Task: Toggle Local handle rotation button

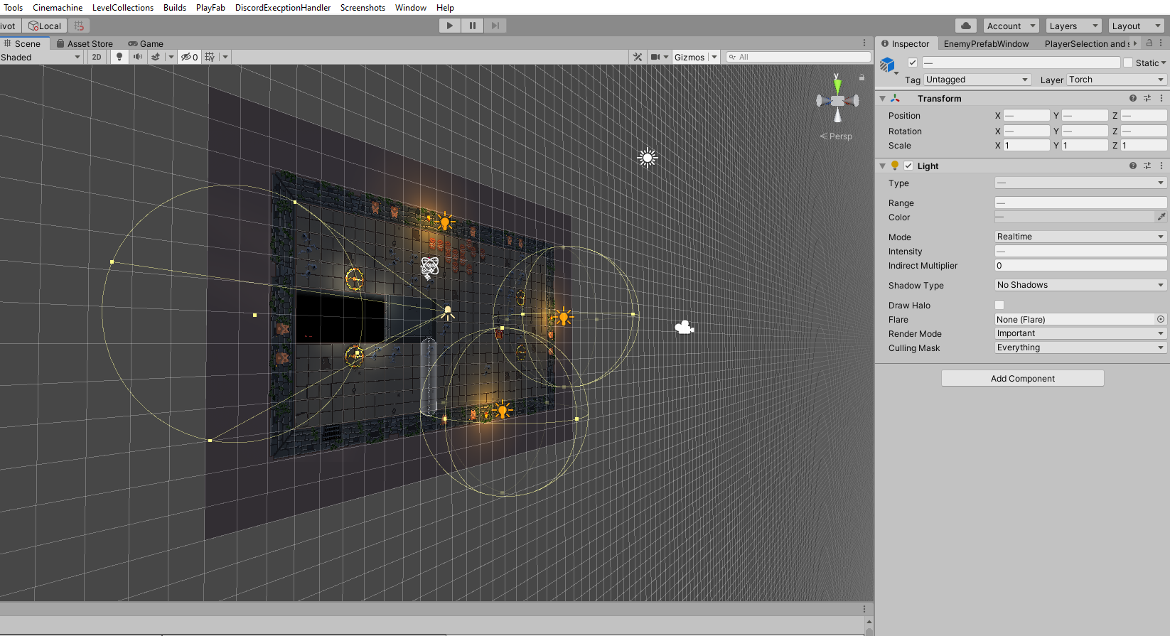Action: pyautogui.click(x=45, y=26)
